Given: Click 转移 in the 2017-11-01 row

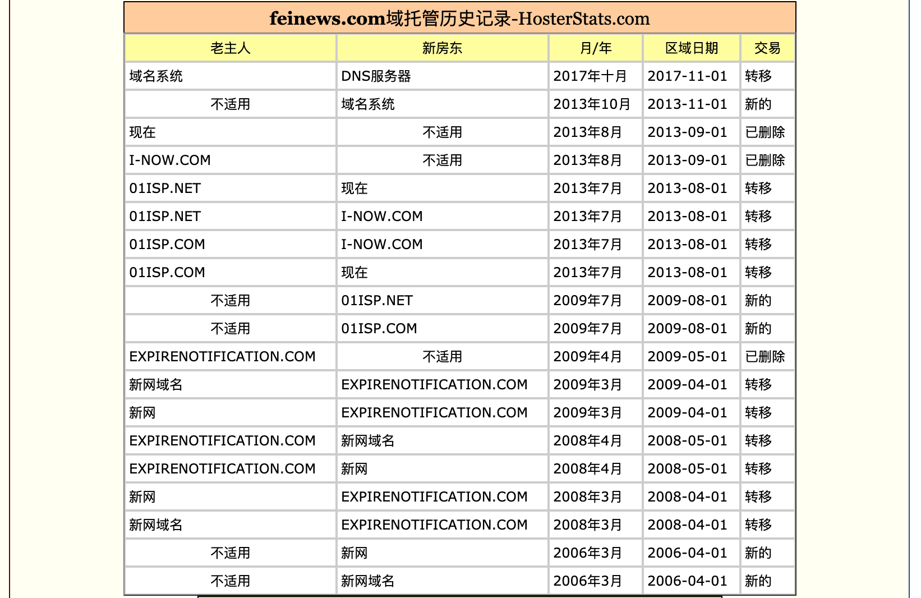Looking at the screenshot, I should click(x=758, y=76).
